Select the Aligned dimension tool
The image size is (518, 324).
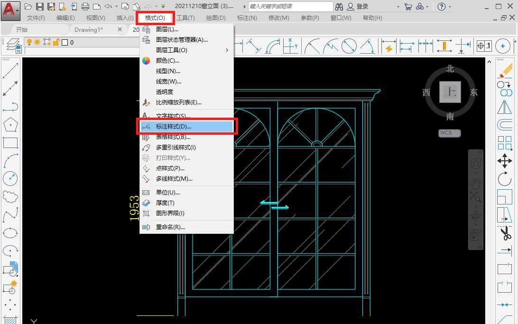254,46
